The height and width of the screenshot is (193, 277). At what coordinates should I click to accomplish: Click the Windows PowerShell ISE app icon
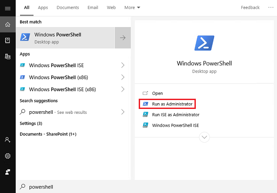pyautogui.click(x=23, y=65)
